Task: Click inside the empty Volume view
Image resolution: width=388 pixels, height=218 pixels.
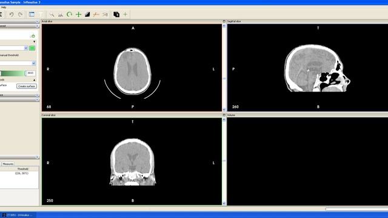Action: [307, 161]
